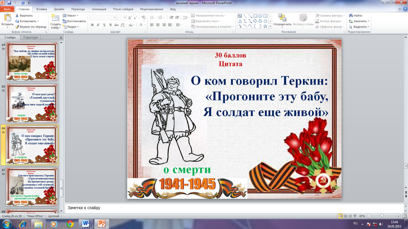Select slide 25 thumbnail in the panel

32,103
